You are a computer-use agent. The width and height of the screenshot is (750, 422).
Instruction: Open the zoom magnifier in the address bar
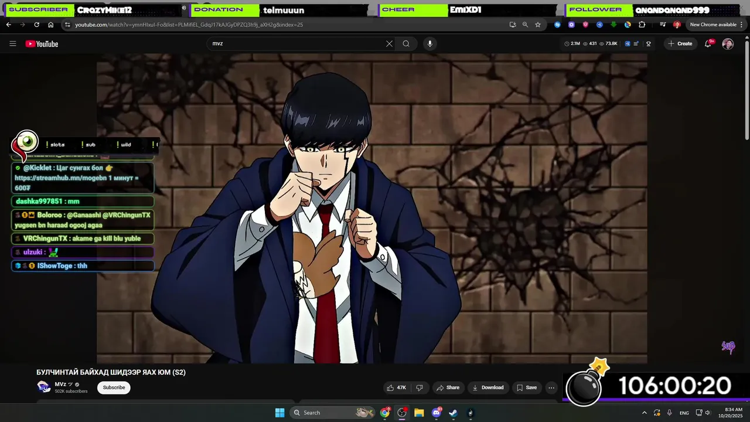525,25
